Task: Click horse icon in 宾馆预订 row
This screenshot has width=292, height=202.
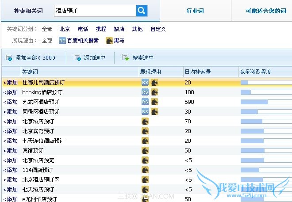Action: [145, 150]
